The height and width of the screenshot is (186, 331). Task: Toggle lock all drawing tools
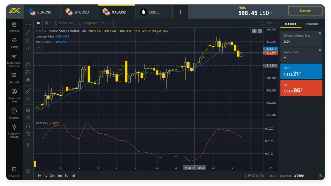click(x=28, y=126)
